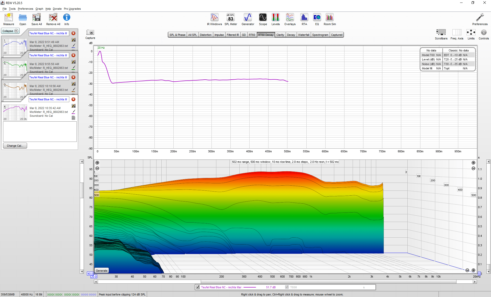Click measurement 3 trace color line icon

73,90
